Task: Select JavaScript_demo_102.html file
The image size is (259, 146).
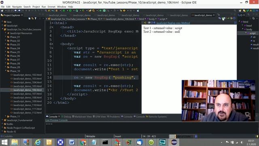Action: click(27, 75)
